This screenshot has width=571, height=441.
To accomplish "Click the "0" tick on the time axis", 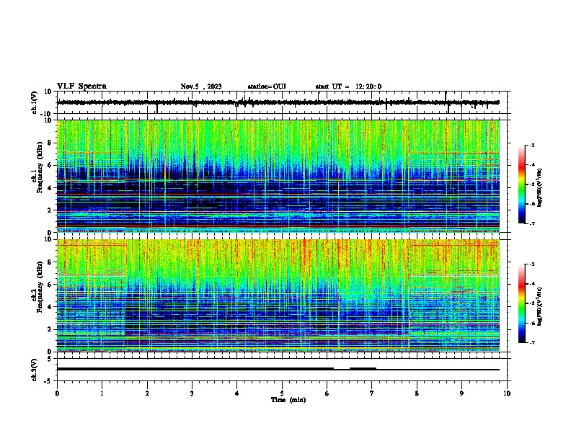I will point(57,393).
